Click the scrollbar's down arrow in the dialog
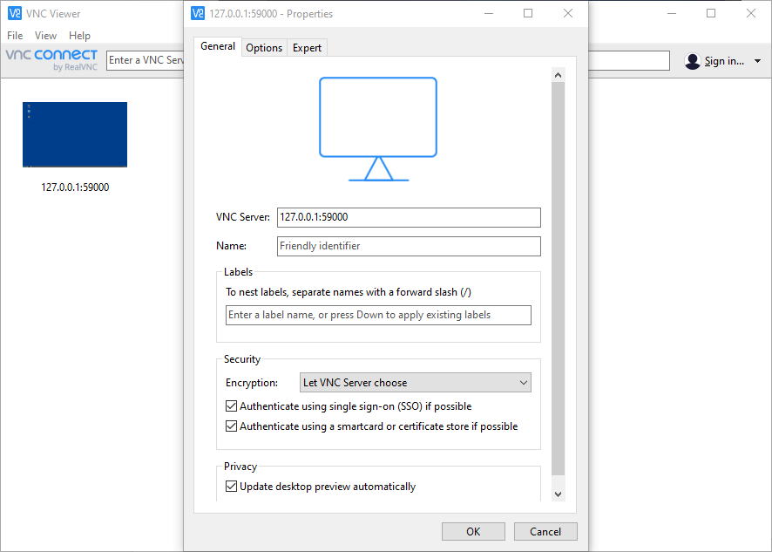772x552 pixels. point(558,493)
